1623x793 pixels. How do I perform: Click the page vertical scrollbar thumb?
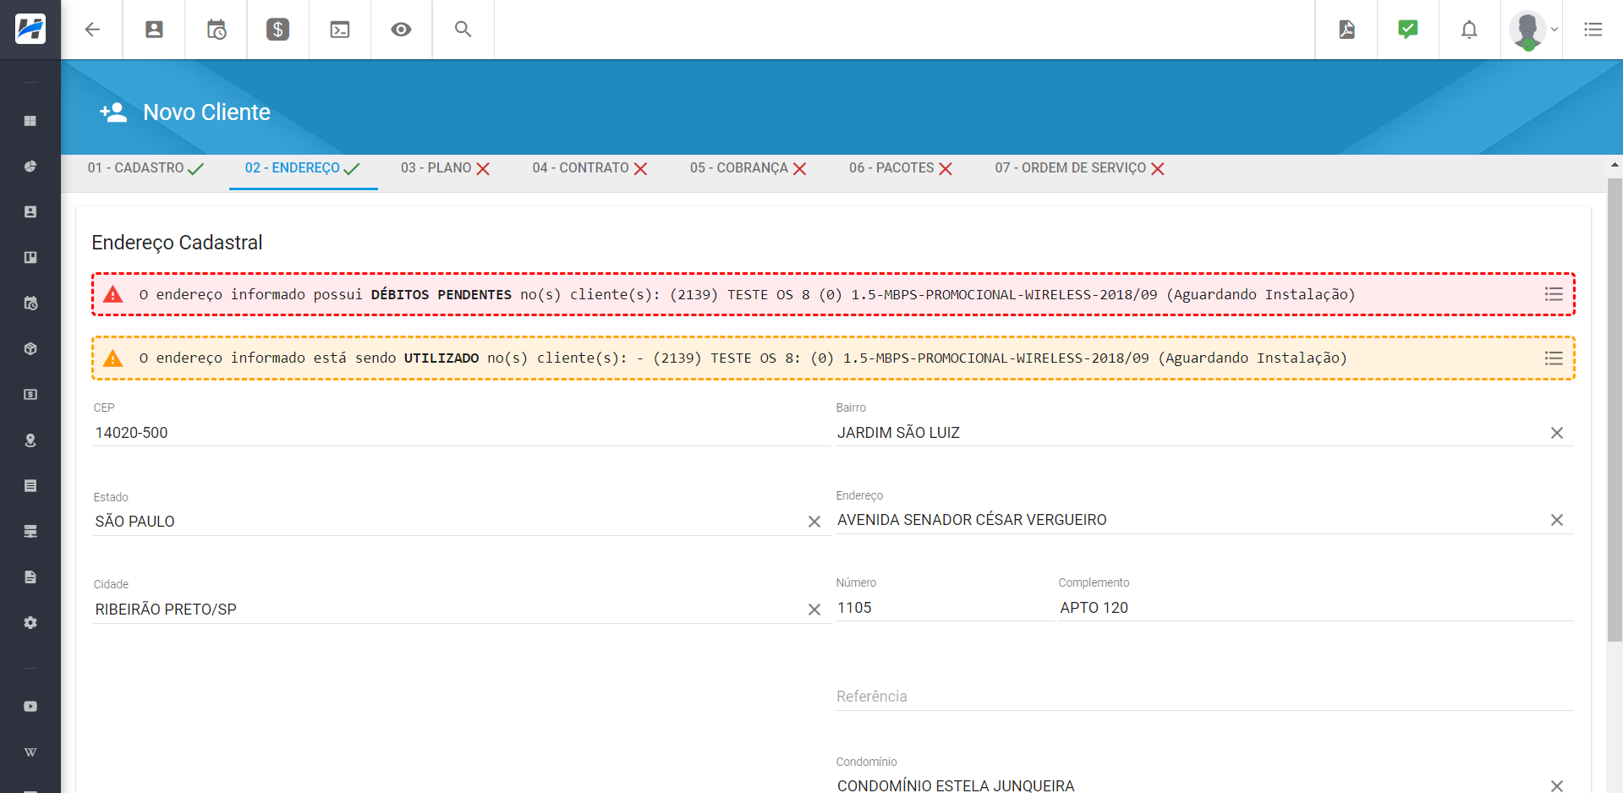click(1615, 410)
